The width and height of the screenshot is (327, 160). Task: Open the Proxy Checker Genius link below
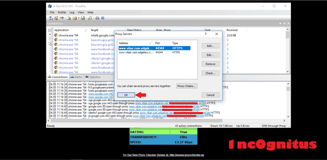click(163, 155)
